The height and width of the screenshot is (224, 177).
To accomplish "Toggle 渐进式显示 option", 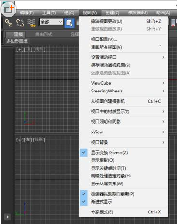I will click(x=124, y=202).
